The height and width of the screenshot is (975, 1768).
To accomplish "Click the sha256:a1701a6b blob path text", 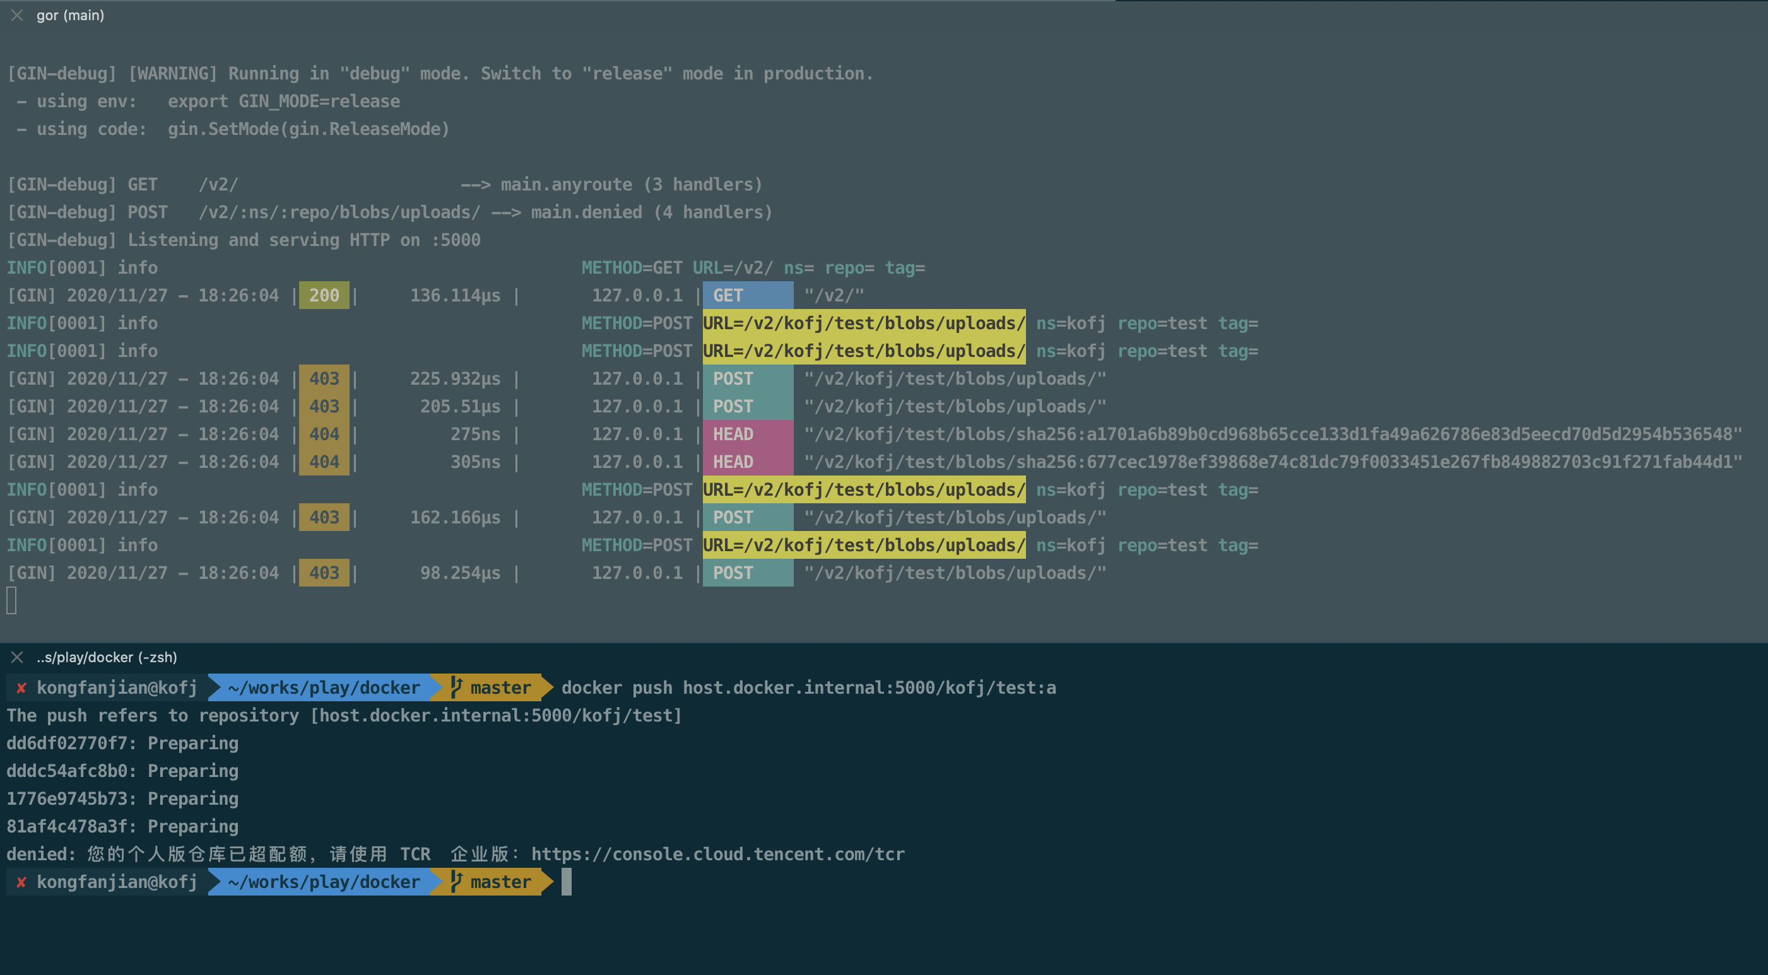I will 1272,435.
